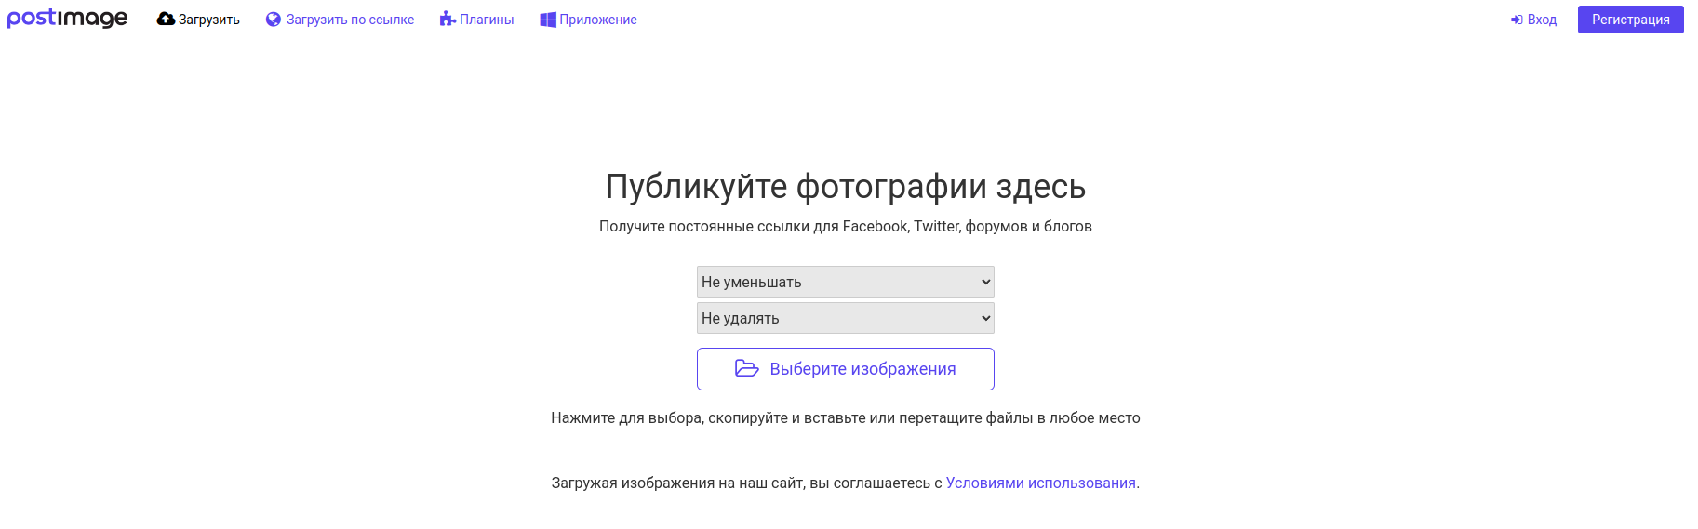Go to the Приложение page
The height and width of the screenshot is (529, 1698).
point(588,20)
